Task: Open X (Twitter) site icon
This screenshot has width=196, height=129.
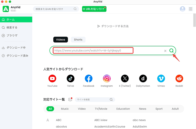Action: tap(125, 78)
